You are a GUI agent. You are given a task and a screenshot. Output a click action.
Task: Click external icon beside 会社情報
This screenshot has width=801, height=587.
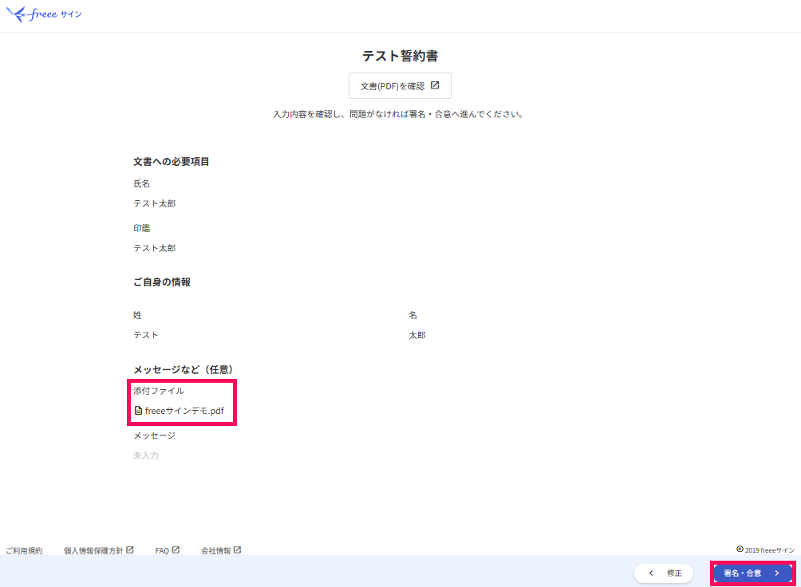237,550
